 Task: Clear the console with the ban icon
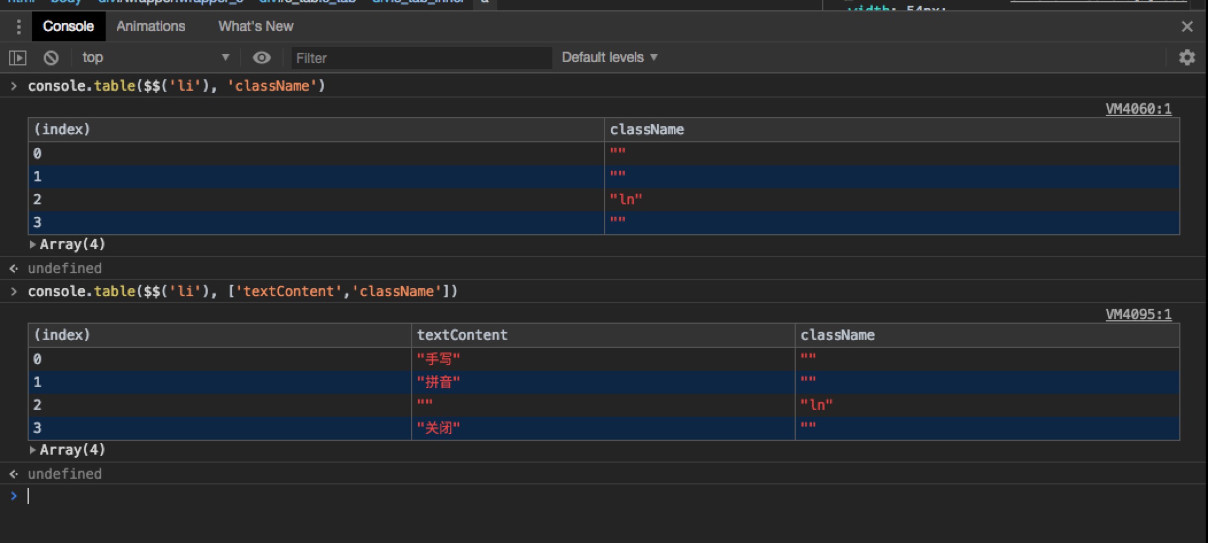click(x=51, y=57)
